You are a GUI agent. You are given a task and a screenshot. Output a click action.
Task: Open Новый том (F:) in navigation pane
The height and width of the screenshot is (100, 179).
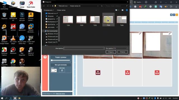pyautogui.click(x=52, y=42)
